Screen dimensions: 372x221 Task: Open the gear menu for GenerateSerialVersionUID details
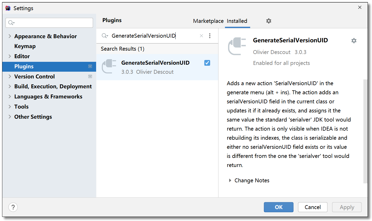[354, 41]
